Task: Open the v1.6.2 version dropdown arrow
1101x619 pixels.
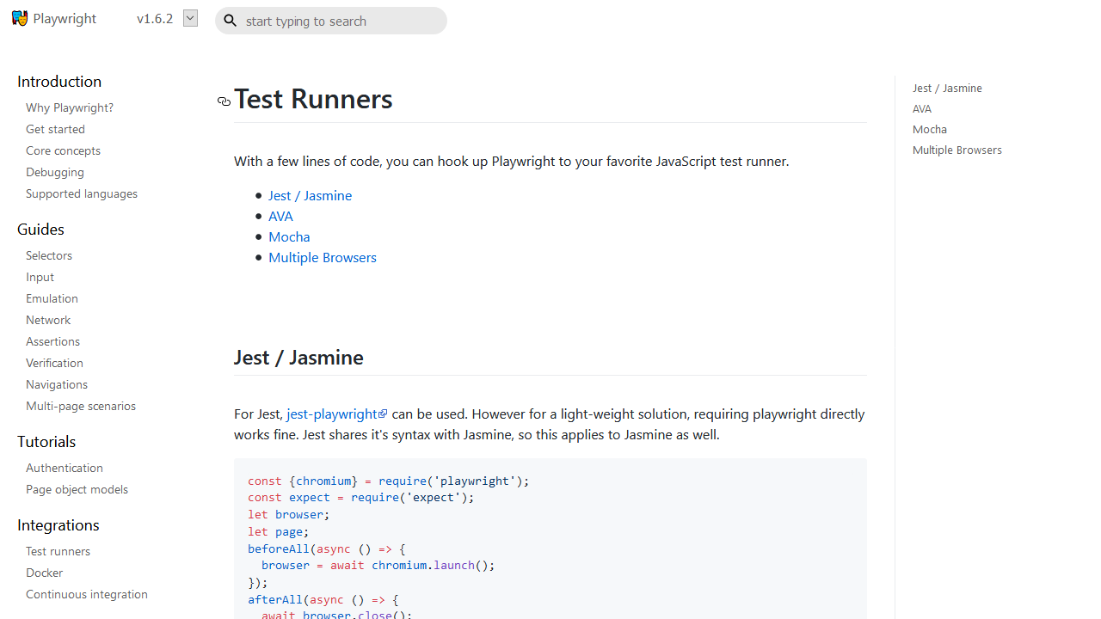Action: (191, 18)
